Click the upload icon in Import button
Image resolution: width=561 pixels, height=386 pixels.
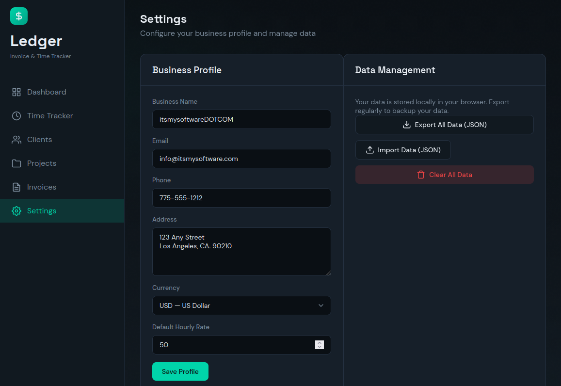[370, 150]
